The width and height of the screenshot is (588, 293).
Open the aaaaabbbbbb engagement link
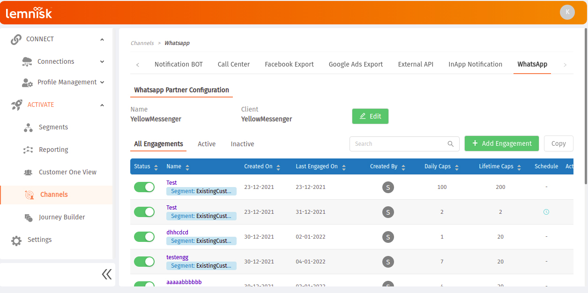pyautogui.click(x=184, y=282)
